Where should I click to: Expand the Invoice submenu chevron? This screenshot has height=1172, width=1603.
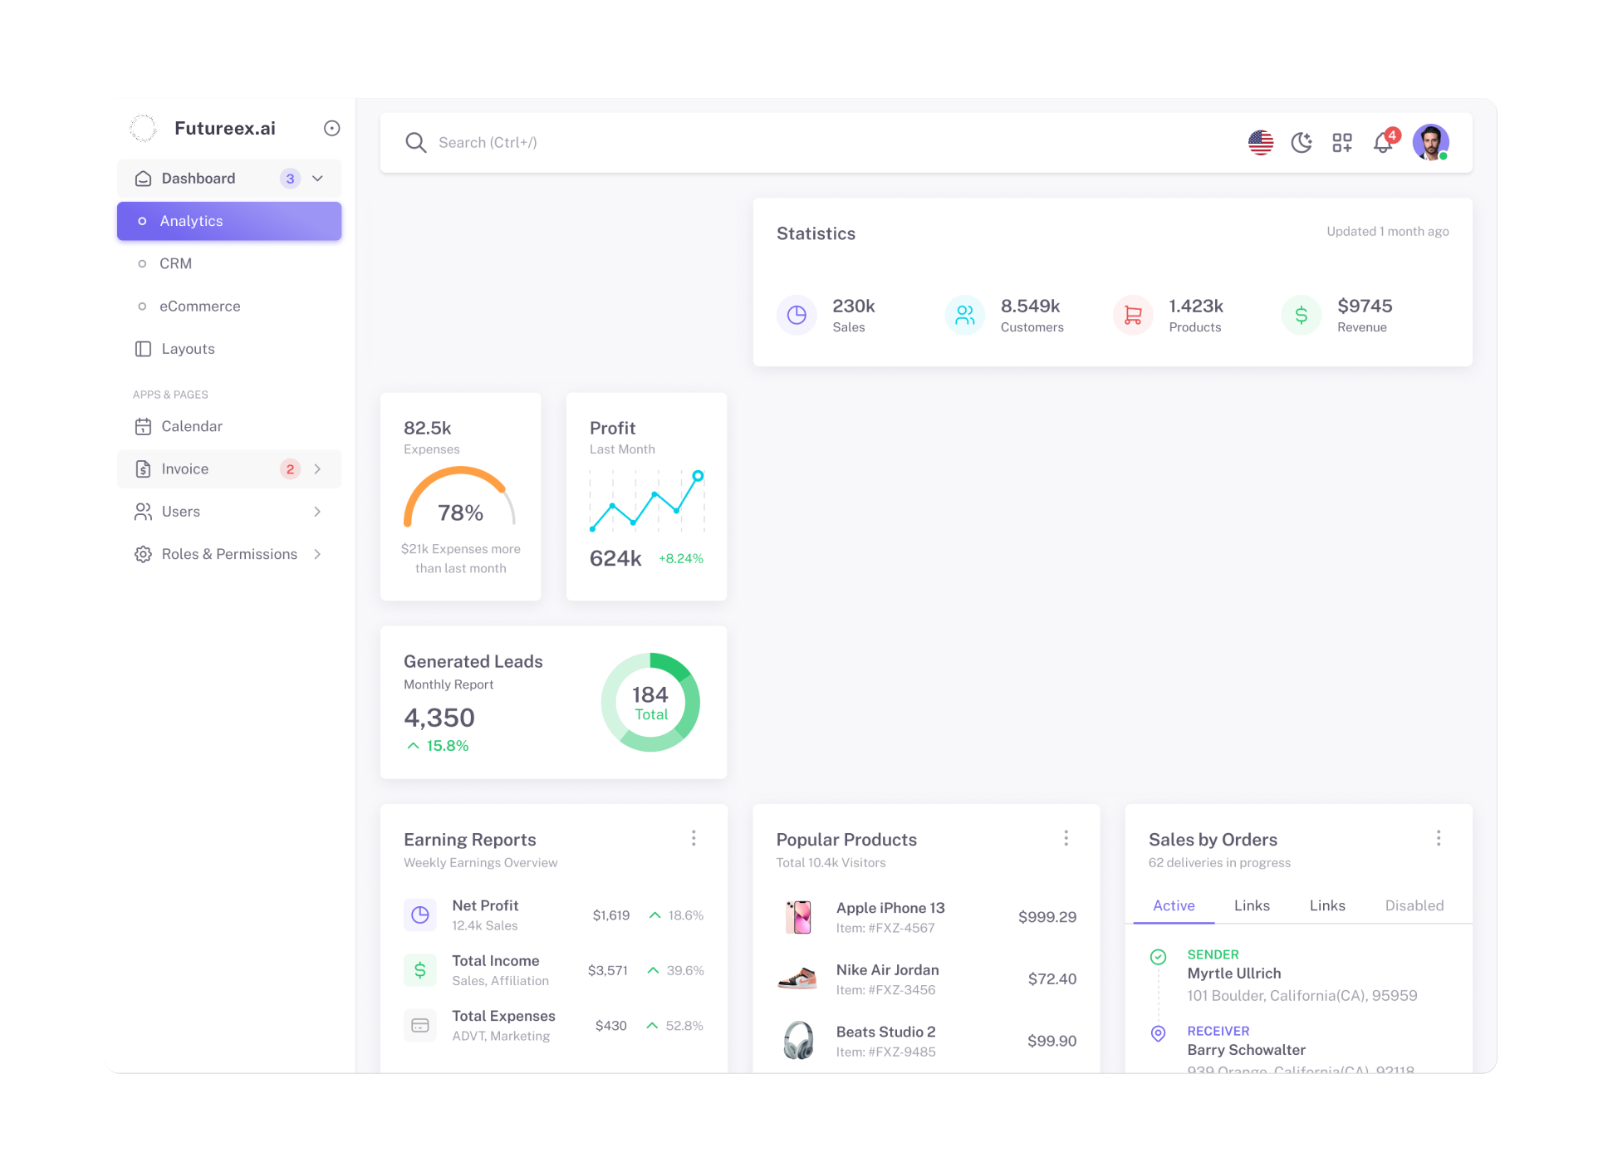point(317,469)
